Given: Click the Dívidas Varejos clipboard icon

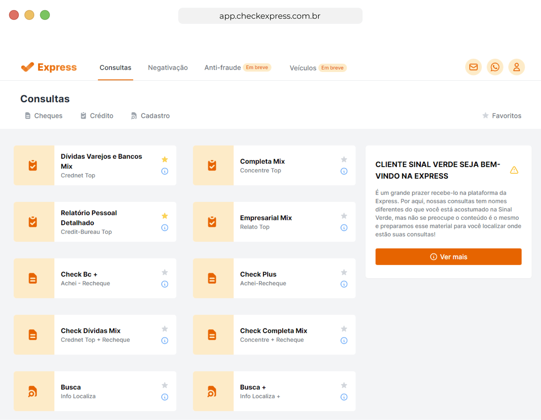Looking at the screenshot, I should [33, 165].
